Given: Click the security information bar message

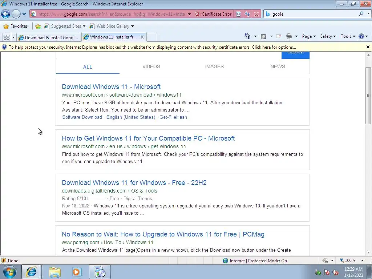Looking at the screenshot, I should pos(152,47).
